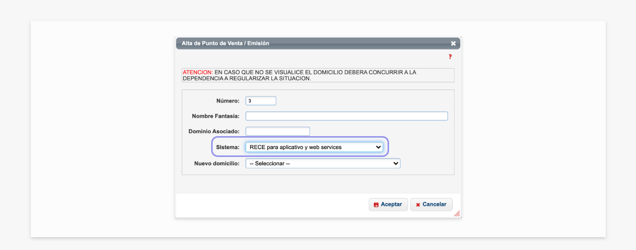This screenshot has width=636, height=250.
Task: Click the save icon on Aceptar
Action: pos(376,204)
